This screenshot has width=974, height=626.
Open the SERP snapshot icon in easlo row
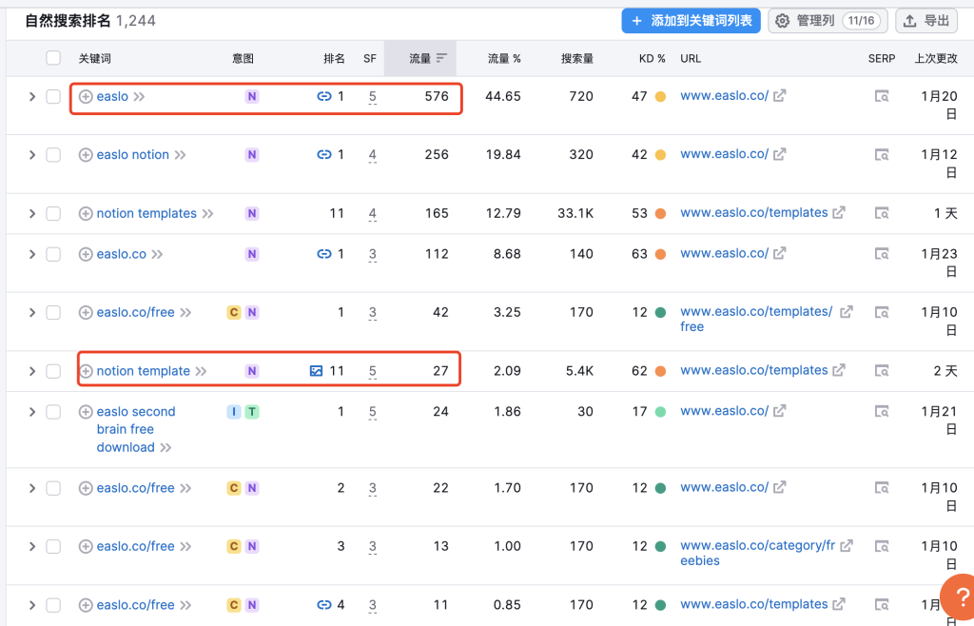pos(882,96)
